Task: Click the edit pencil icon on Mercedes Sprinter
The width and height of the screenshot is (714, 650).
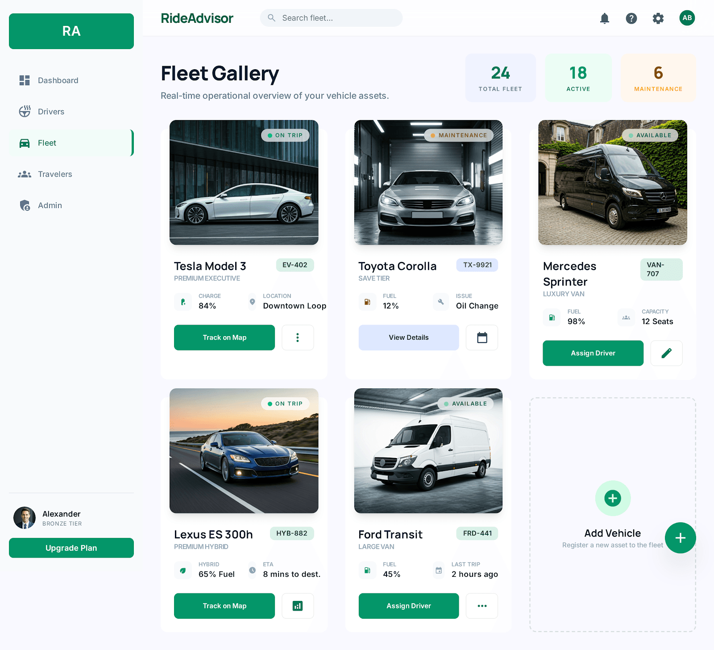Action: coord(666,353)
